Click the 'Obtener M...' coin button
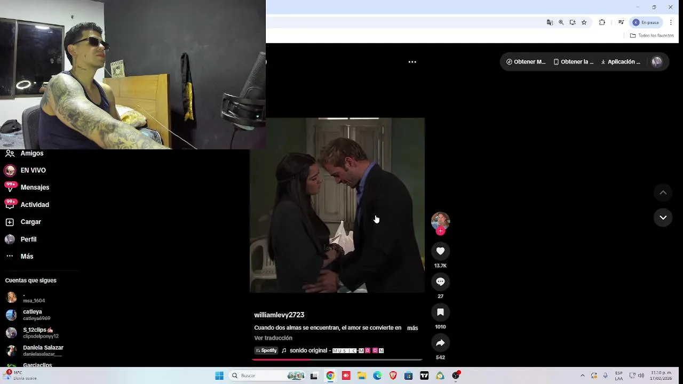This screenshot has width=683, height=384. 526,62
